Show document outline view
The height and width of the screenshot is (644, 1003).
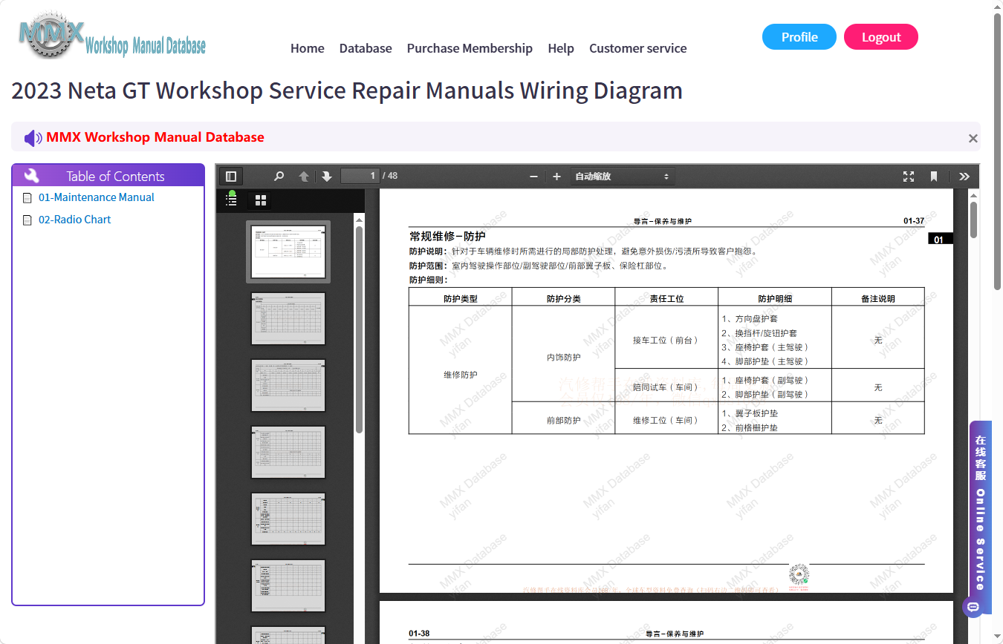click(232, 200)
